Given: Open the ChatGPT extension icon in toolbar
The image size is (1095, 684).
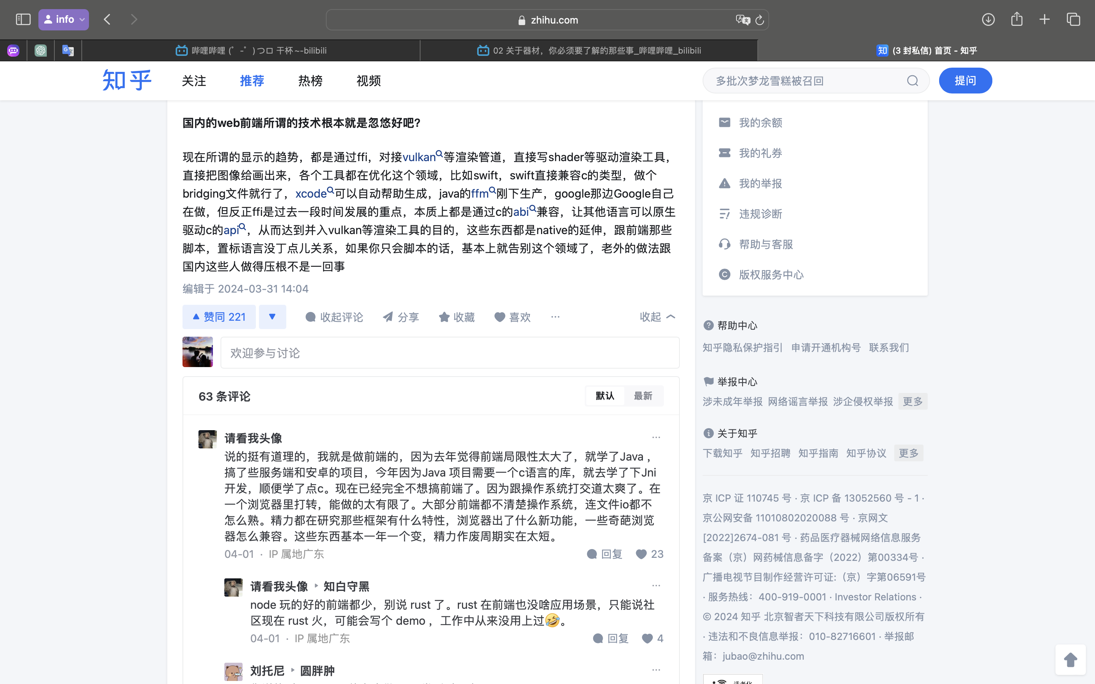Looking at the screenshot, I should click(x=41, y=50).
